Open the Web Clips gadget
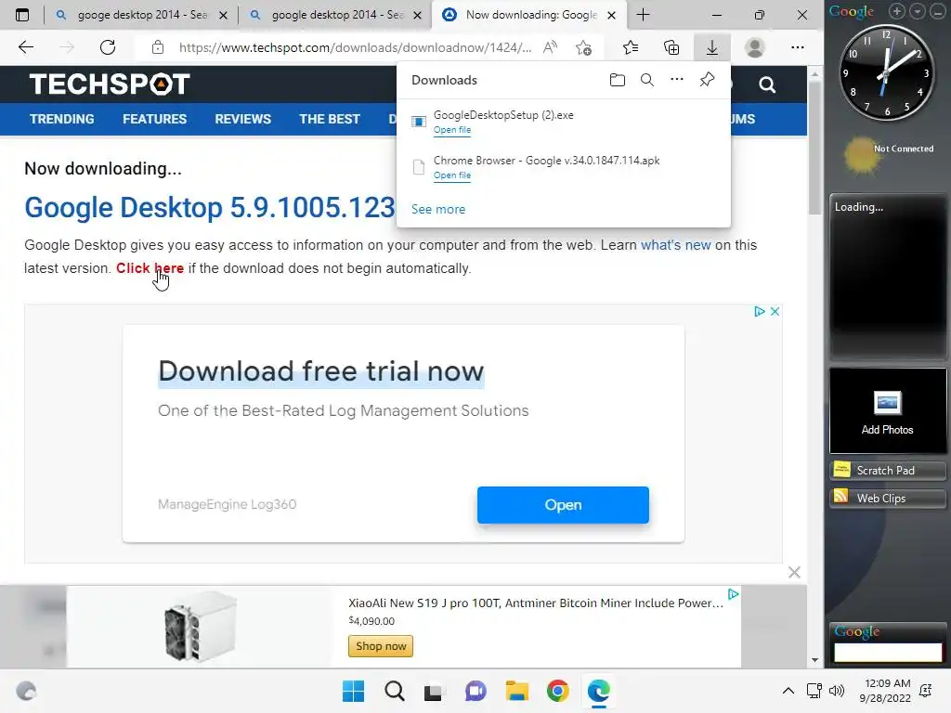The image size is (951, 713). coord(887,499)
